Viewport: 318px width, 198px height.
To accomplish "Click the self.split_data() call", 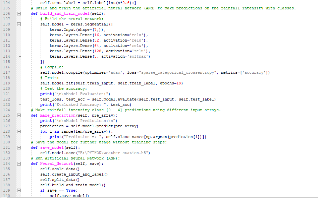I will 60,180.
